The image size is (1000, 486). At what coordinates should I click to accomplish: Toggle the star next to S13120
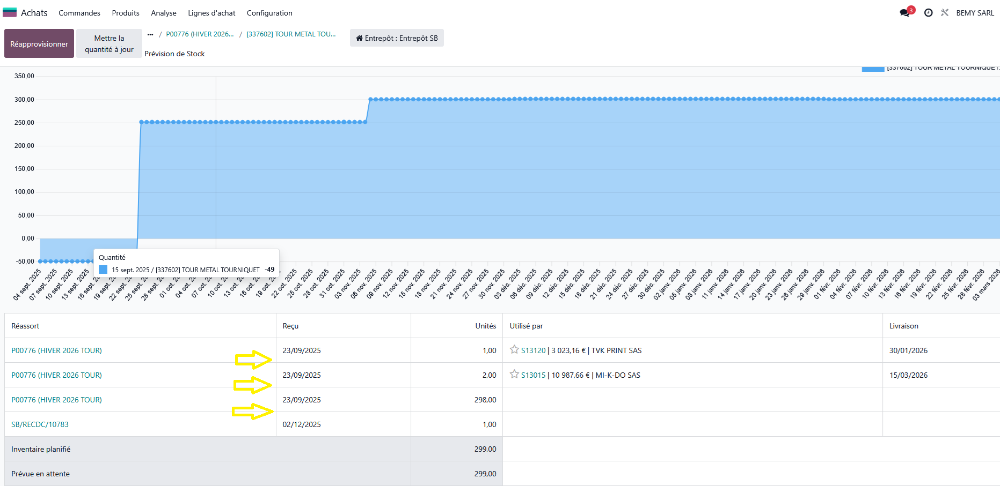pos(514,350)
